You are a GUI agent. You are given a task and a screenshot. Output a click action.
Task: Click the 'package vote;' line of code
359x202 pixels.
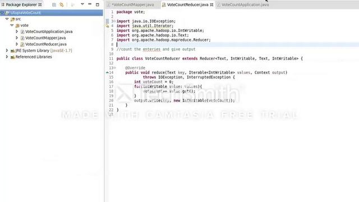[131, 12]
